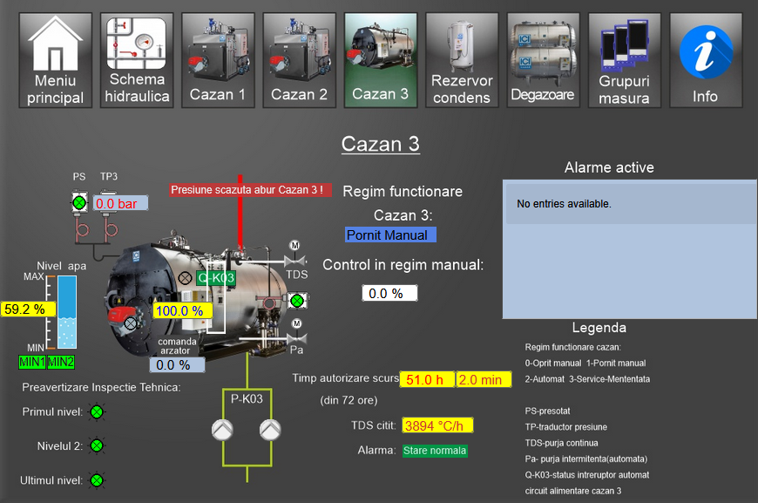
Task: Toggle the Pa intermittent purge valve
Action: 295,337
